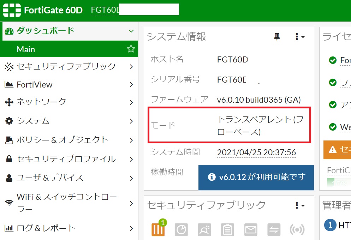Click the Log & Report bar chart icon

[x=9, y=228]
